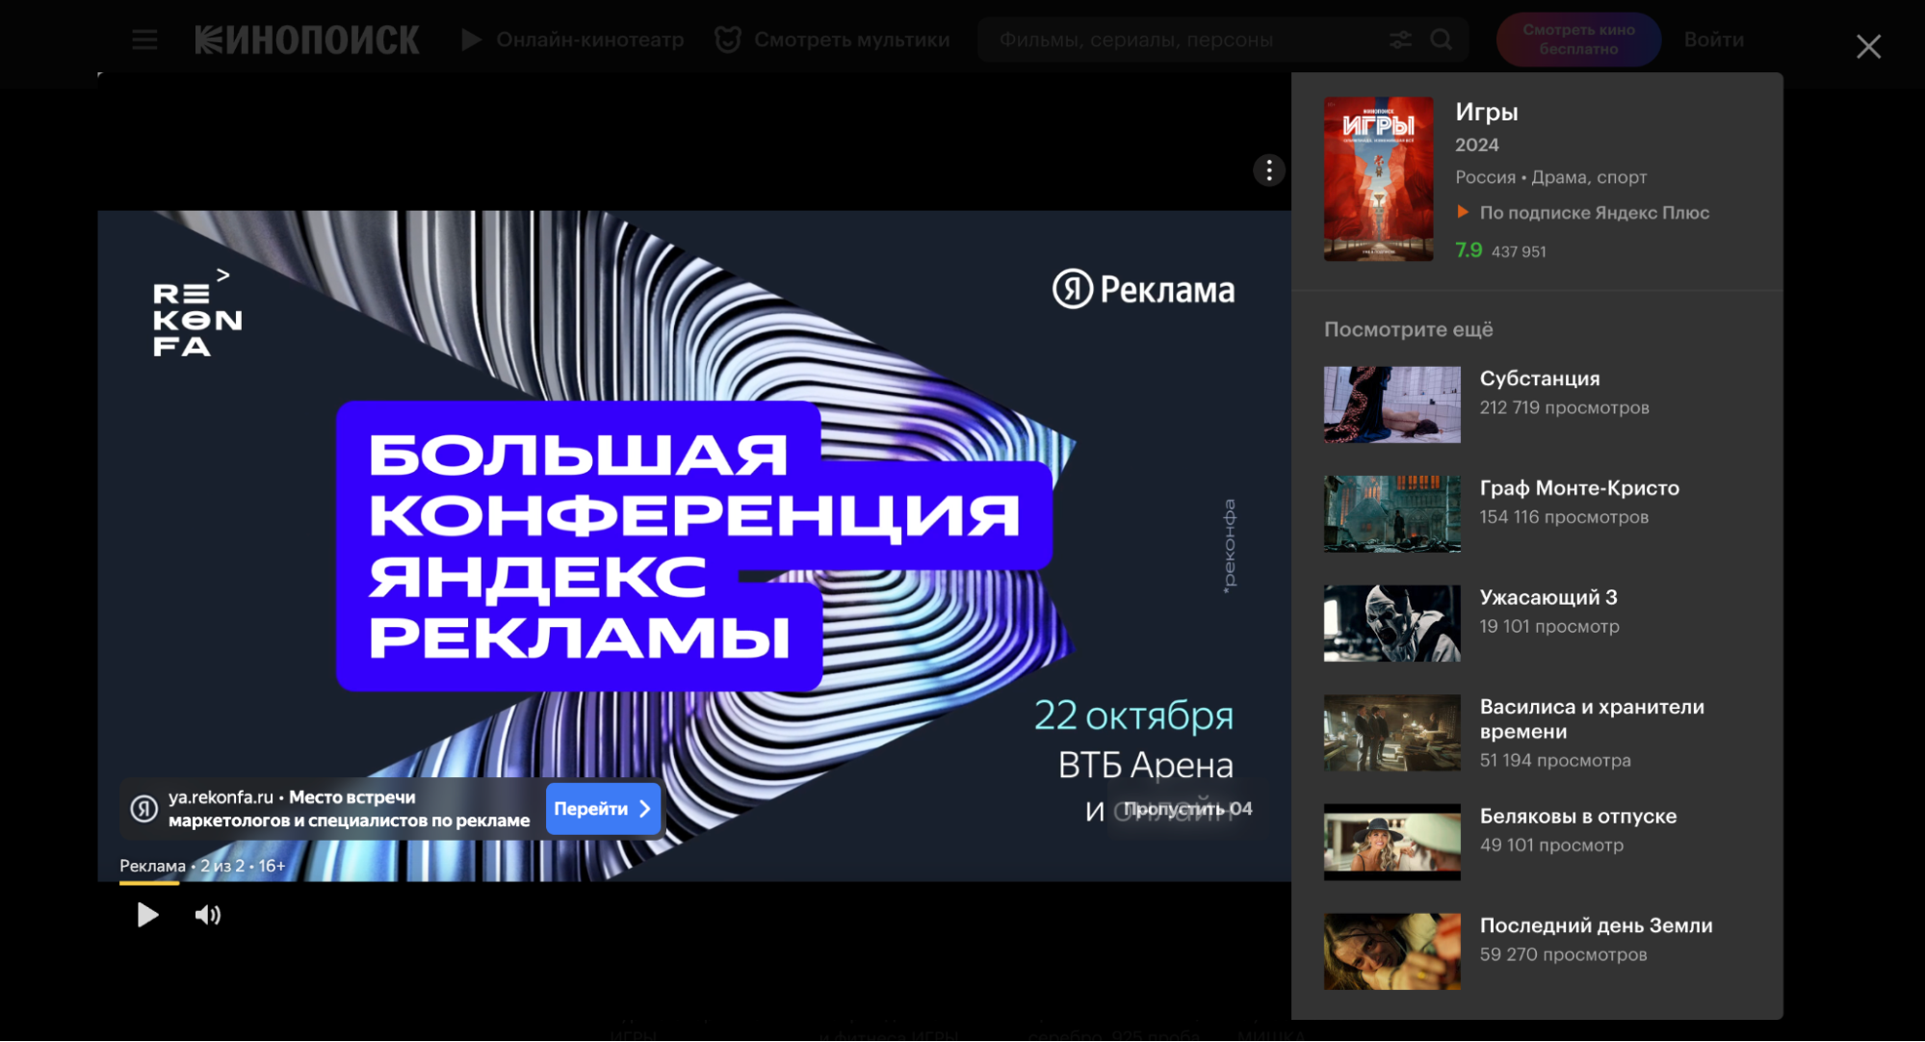Close the recommendations panel
The height and width of the screenshot is (1042, 1925).
click(x=1868, y=45)
